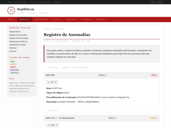The width and height of the screenshot is (171, 128).
Task: Filter anomalies by Apollyon class
Action: point(14,70)
